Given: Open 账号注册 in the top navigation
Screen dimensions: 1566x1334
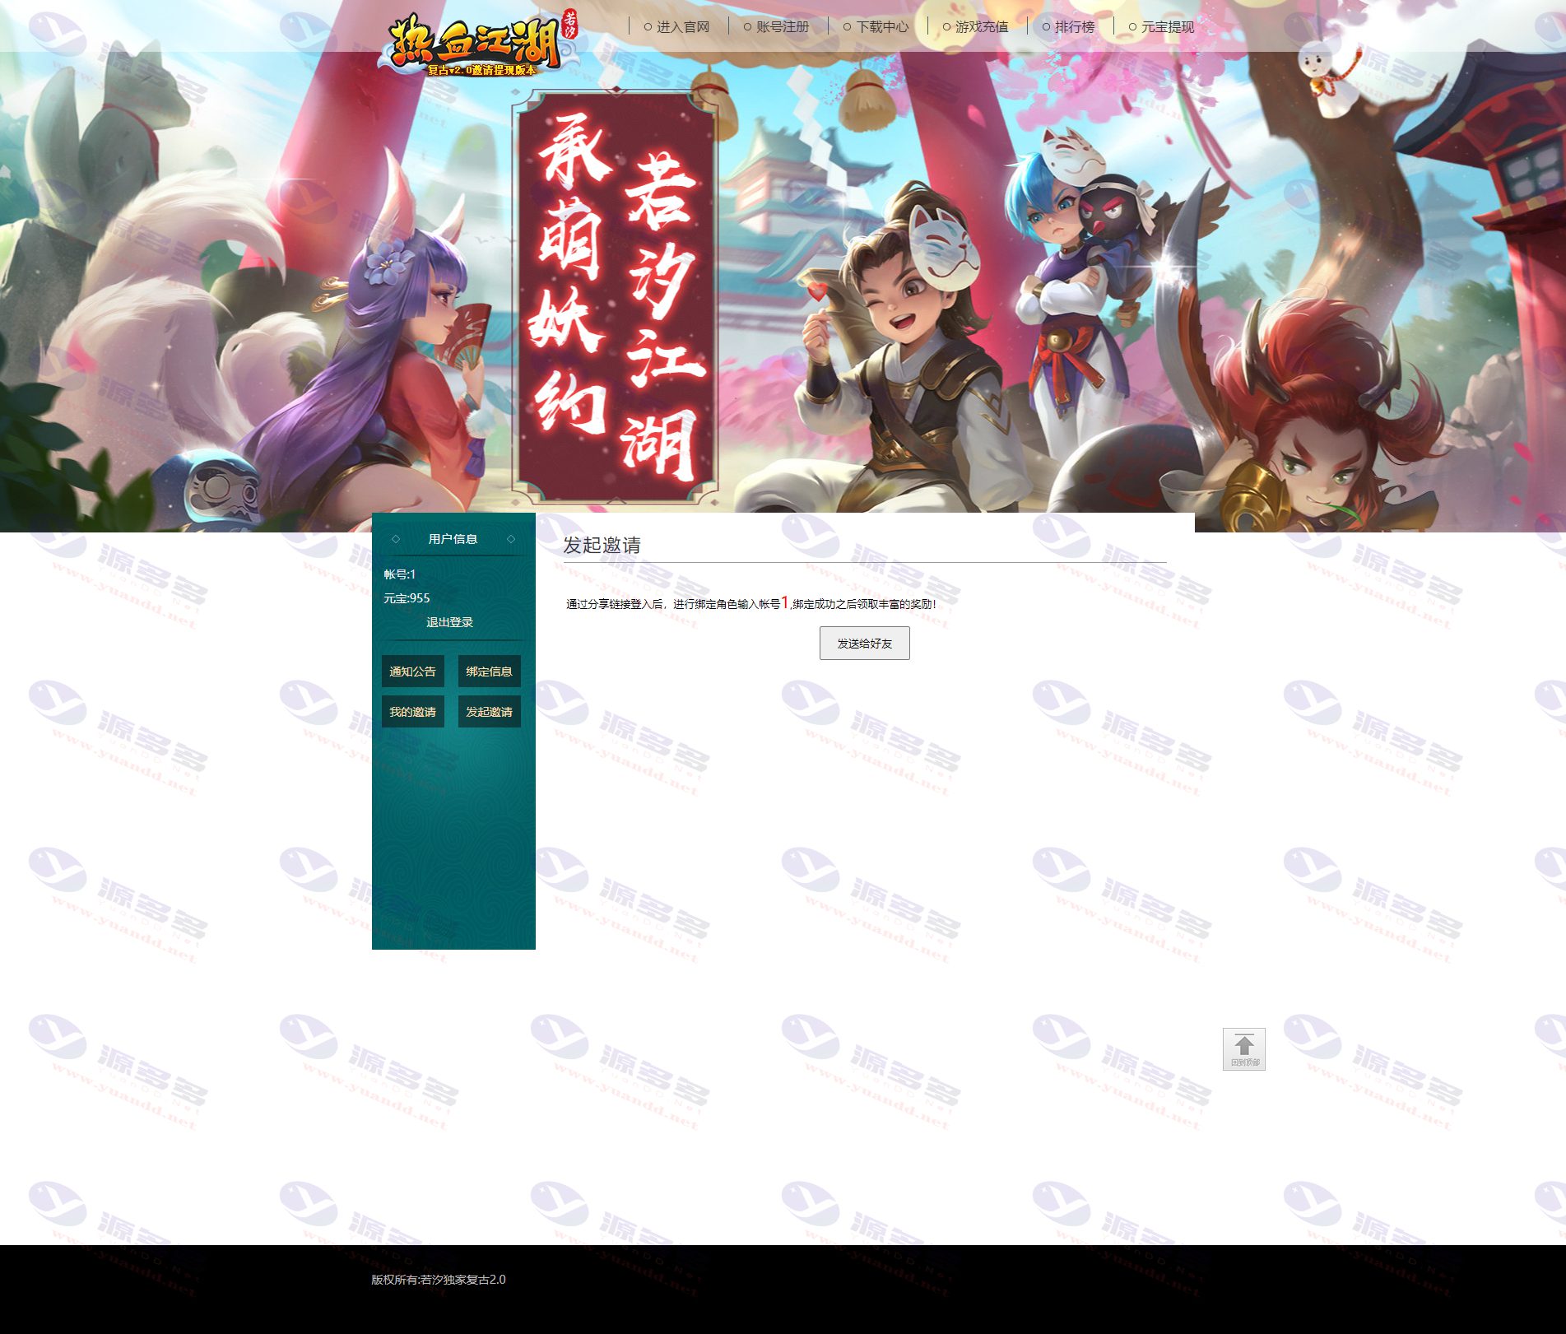Looking at the screenshot, I should point(782,27).
